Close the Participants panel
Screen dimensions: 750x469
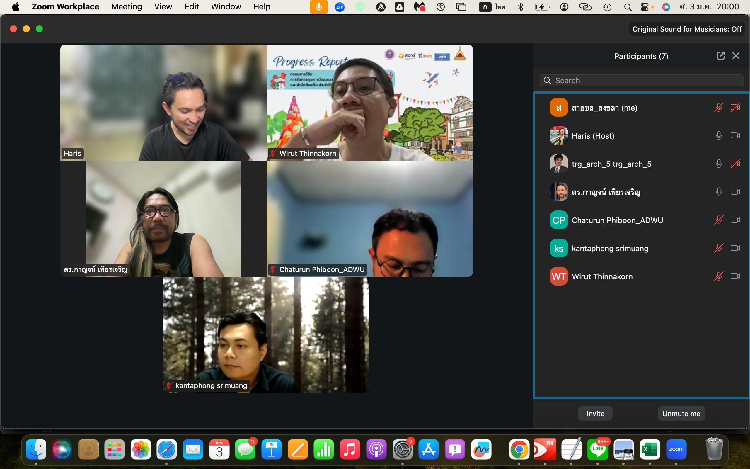pos(736,56)
